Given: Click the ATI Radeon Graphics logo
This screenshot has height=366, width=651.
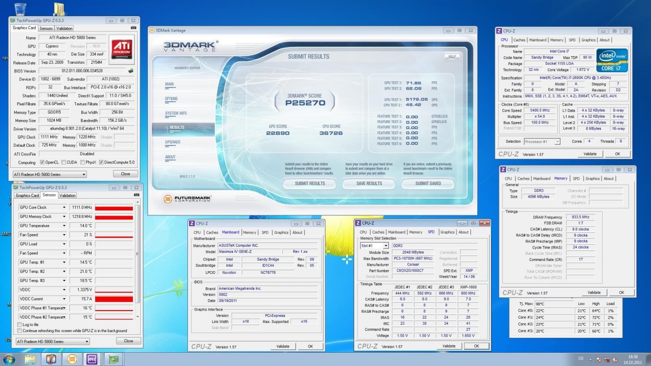Looking at the screenshot, I should click(x=121, y=50).
